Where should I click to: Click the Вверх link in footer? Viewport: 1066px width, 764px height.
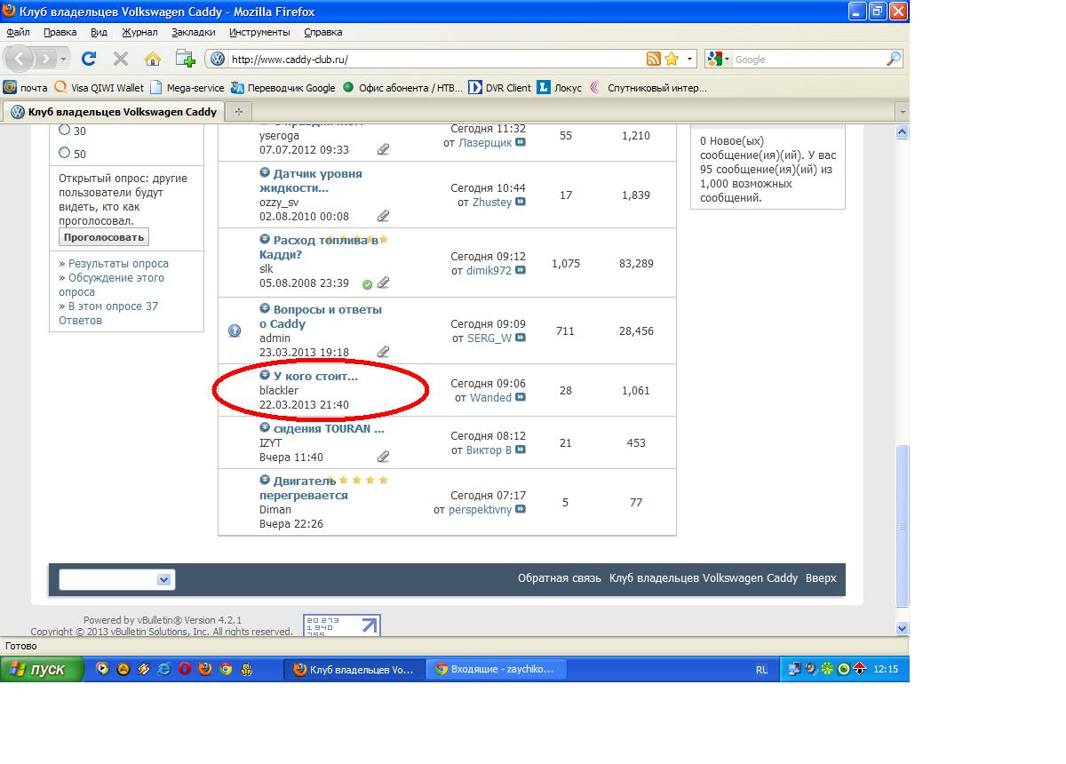click(x=821, y=578)
